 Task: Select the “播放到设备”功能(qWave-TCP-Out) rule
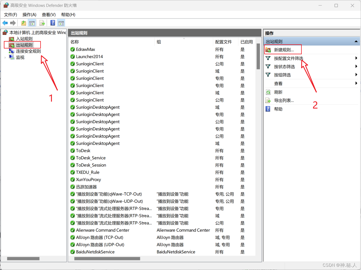(109, 194)
